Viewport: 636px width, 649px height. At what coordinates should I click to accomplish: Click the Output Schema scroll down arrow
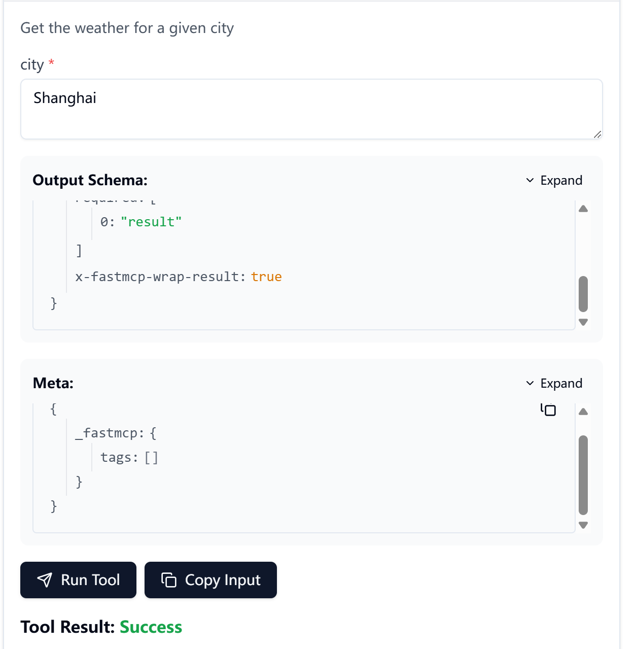click(x=583, y=322)
